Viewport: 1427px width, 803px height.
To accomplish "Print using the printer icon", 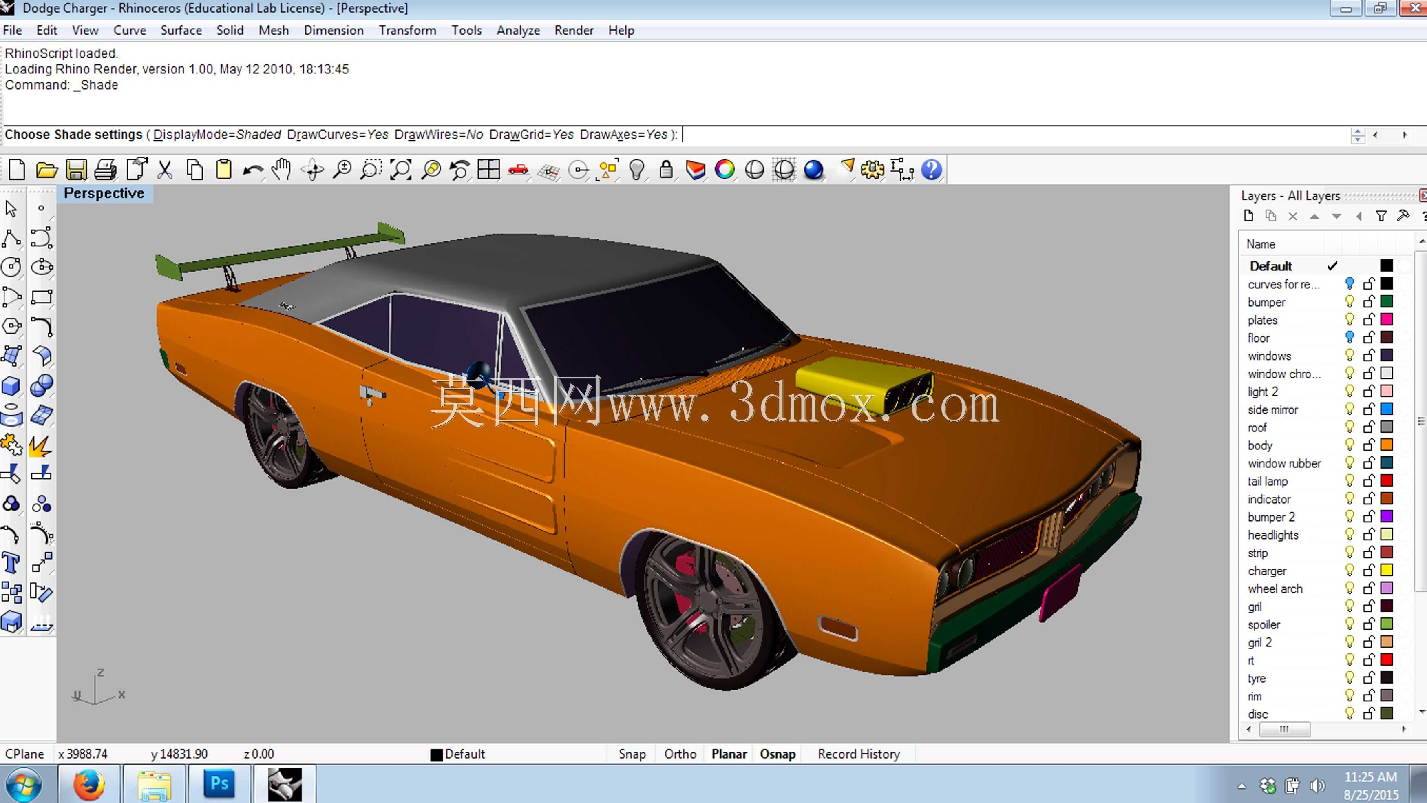I will pos(105,170).
